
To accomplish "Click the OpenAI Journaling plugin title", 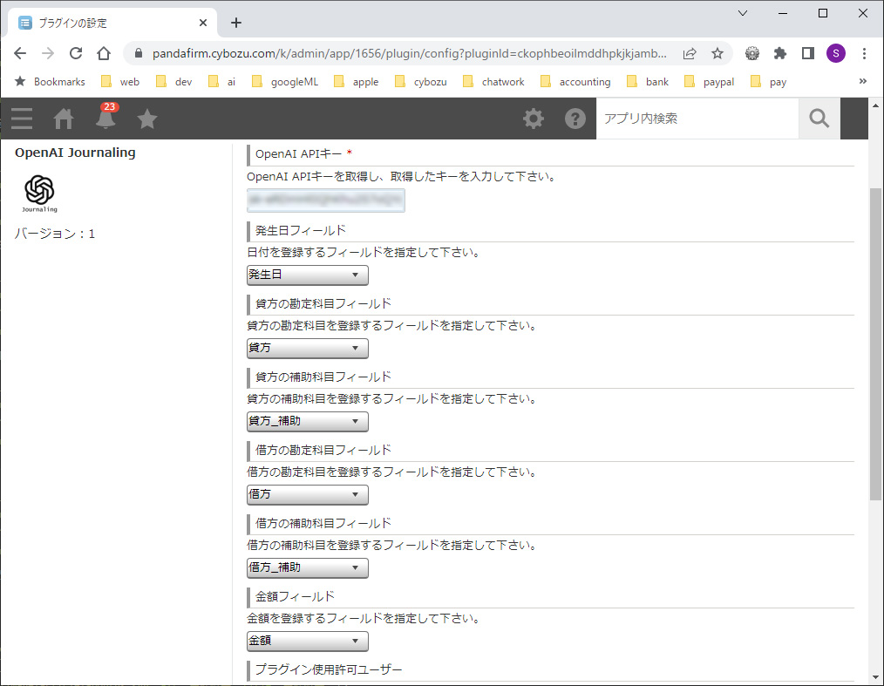I will coord(75,153).
